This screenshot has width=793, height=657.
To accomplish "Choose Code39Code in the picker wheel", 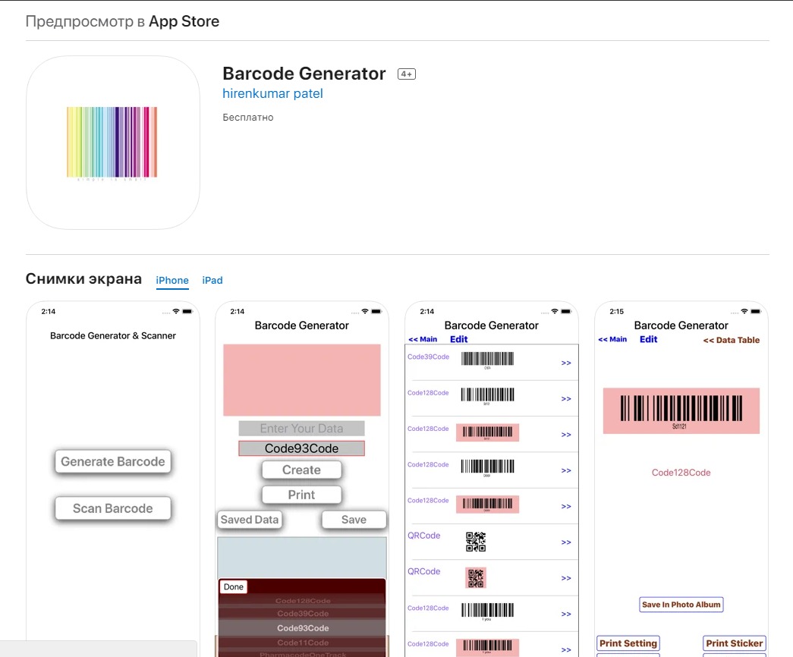I will click(303, 614).
